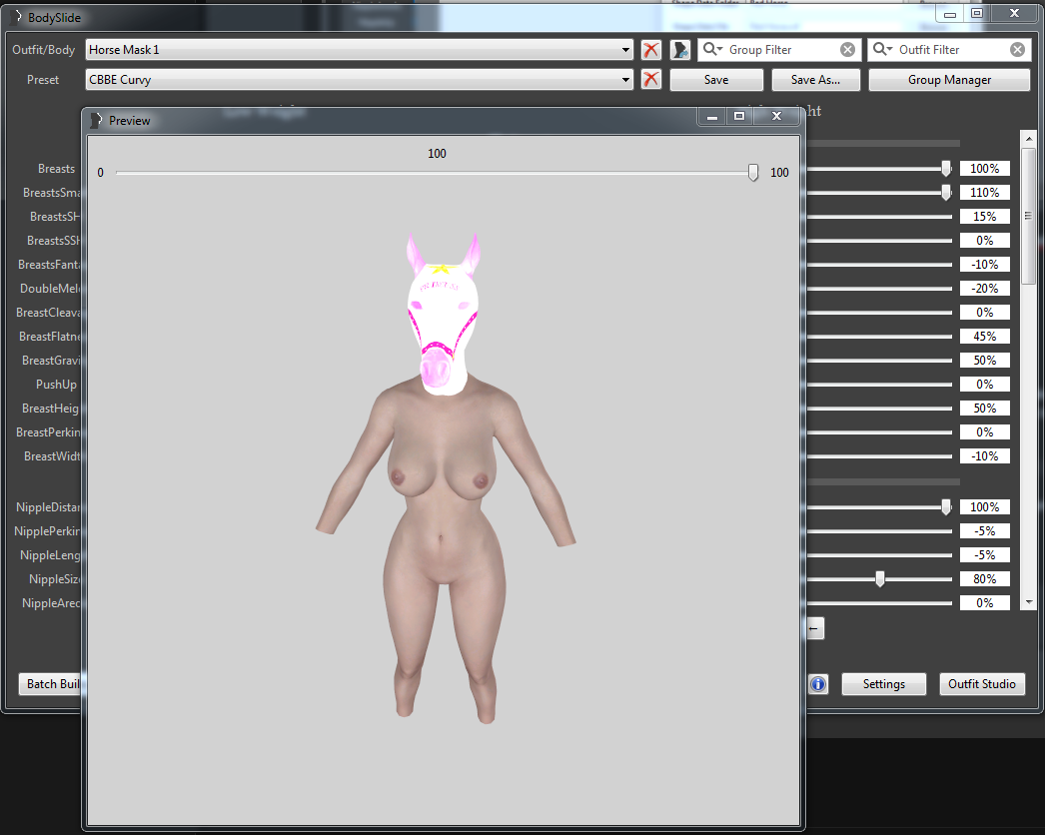Click the slider list vertical scrollbar thumb
The height and width of the screenshot is (835, 1045).
click(1029, 216)
